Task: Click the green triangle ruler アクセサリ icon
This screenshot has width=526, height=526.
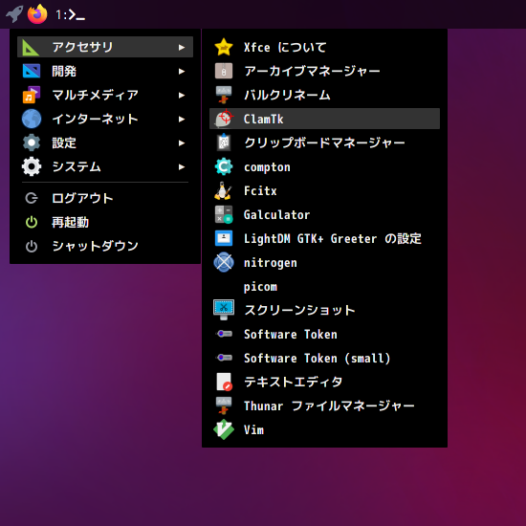Action: click(x=32, y=47)
